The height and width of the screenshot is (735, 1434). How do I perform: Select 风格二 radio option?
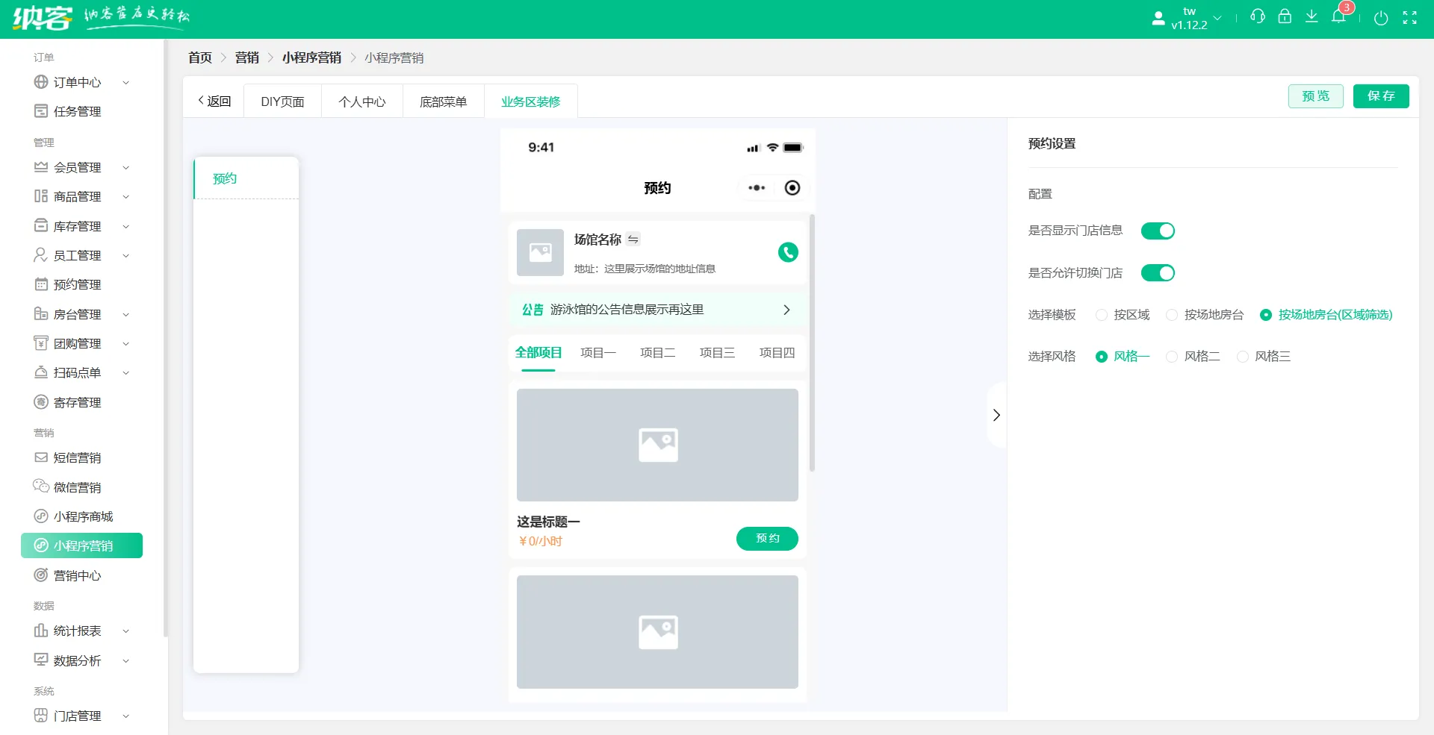pyautogui.click(x=1171, y=356)
